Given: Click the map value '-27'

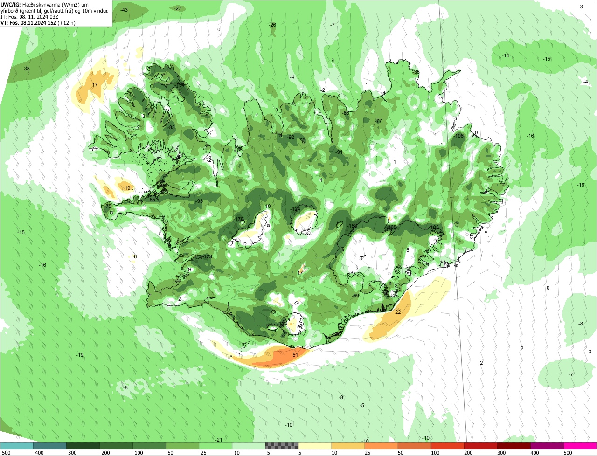Looking at the screenshot, I should [178, 8].
